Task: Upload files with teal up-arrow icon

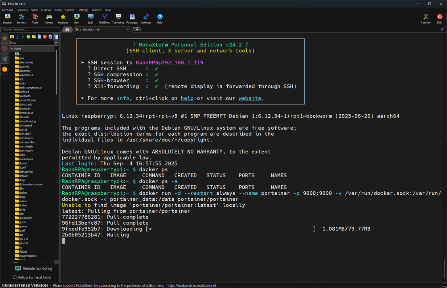Action: click(x=23, y=36)
